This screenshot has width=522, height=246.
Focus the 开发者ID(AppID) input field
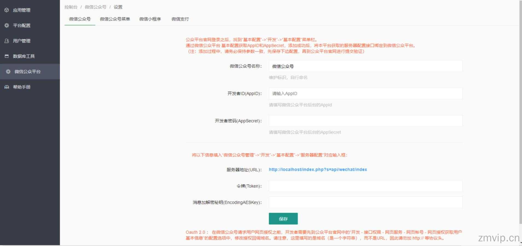point(366,93)
